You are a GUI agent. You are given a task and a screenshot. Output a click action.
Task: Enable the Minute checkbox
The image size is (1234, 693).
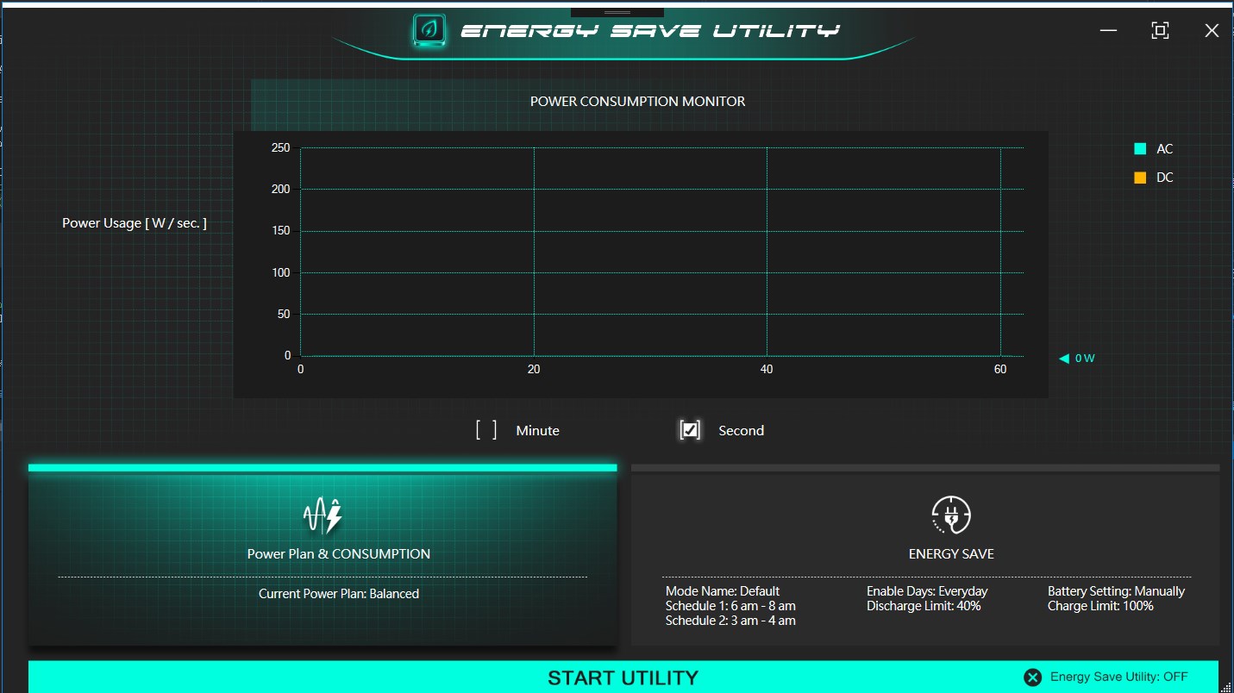pyautogui.click(x=486, y=430)
